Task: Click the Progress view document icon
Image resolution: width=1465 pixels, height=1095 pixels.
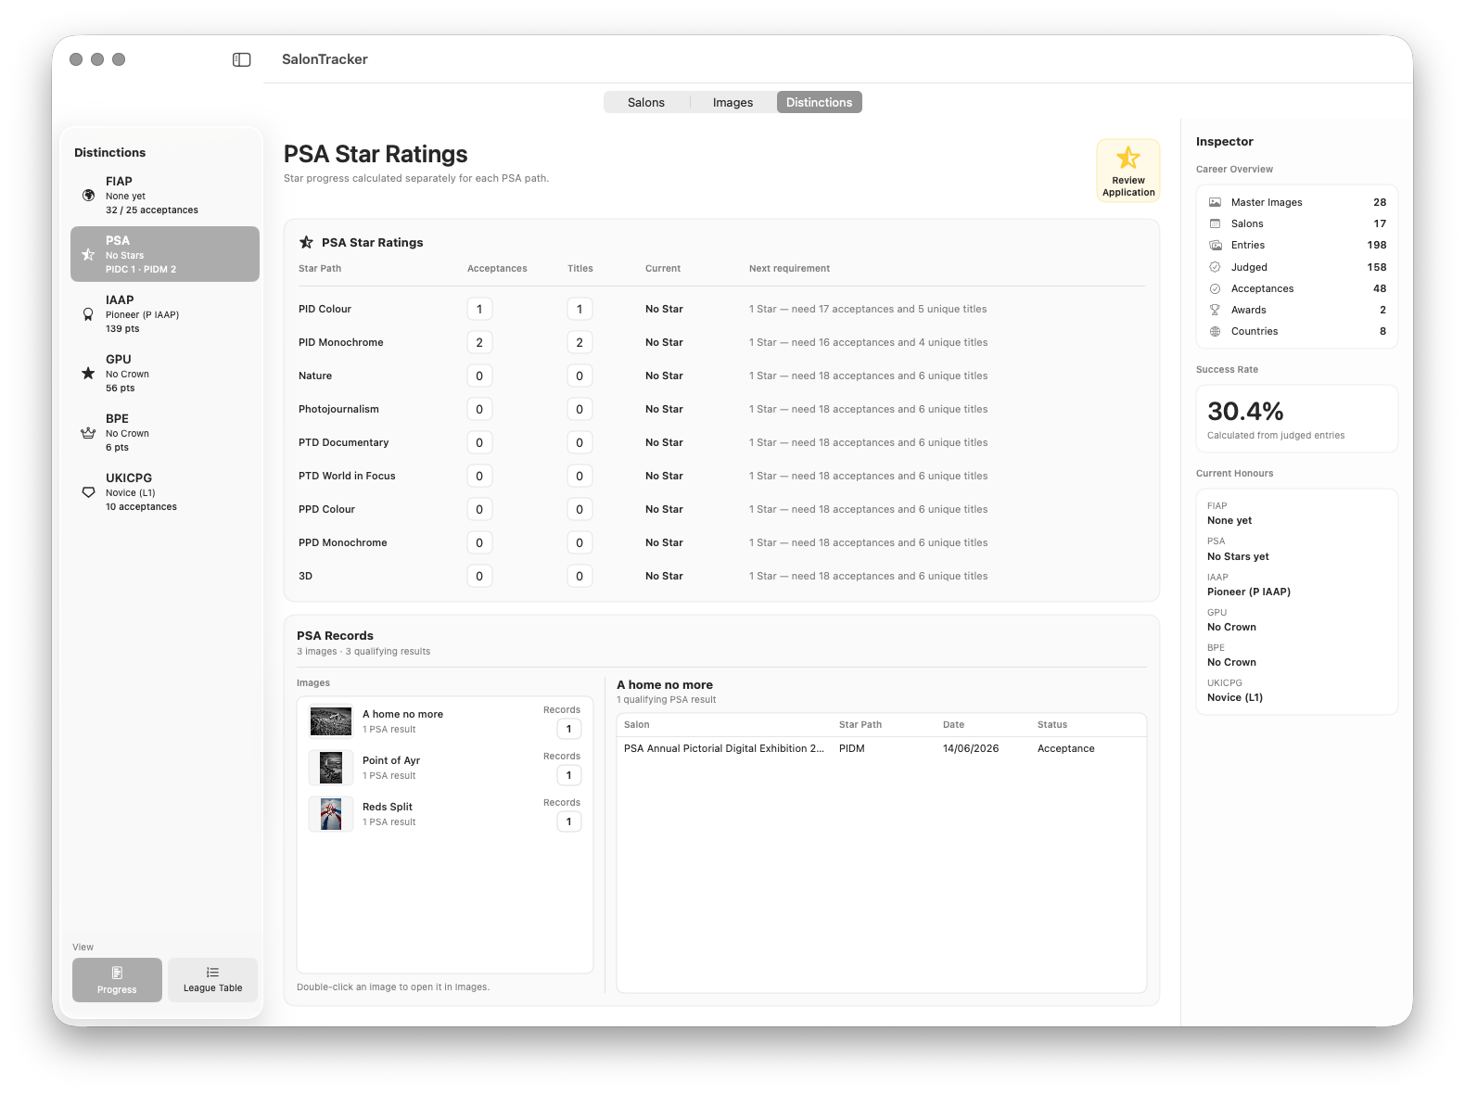Action: pyautogui.click(x=117, y=973)
